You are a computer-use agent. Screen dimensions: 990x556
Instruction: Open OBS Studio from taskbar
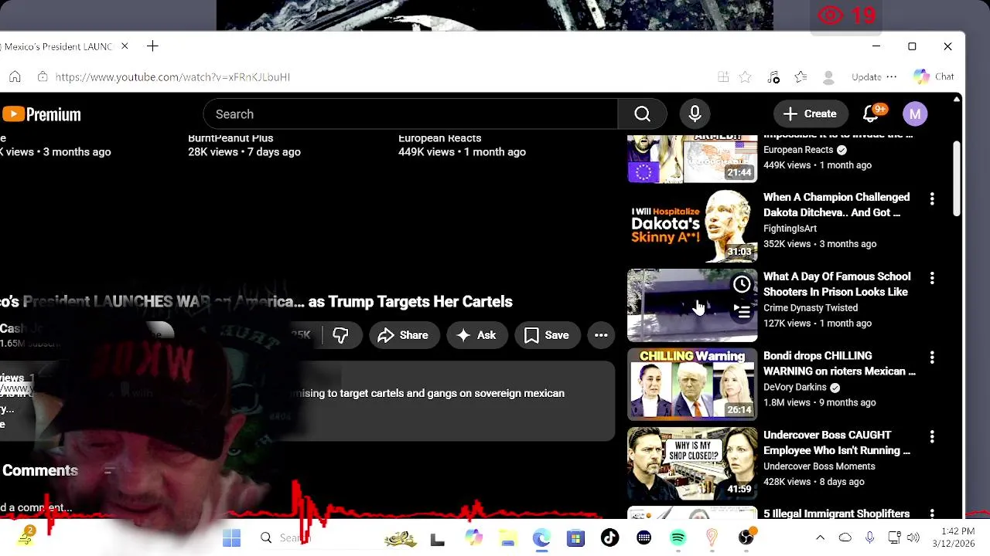(x=746, y=537)
